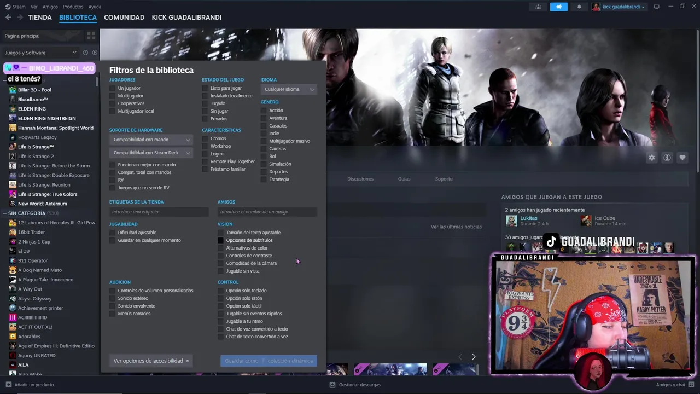Image resolution: width=700 pixels, height=394 pixels.
Task: Expand Juegos y Software dropdown
Action: coord(40,53)
